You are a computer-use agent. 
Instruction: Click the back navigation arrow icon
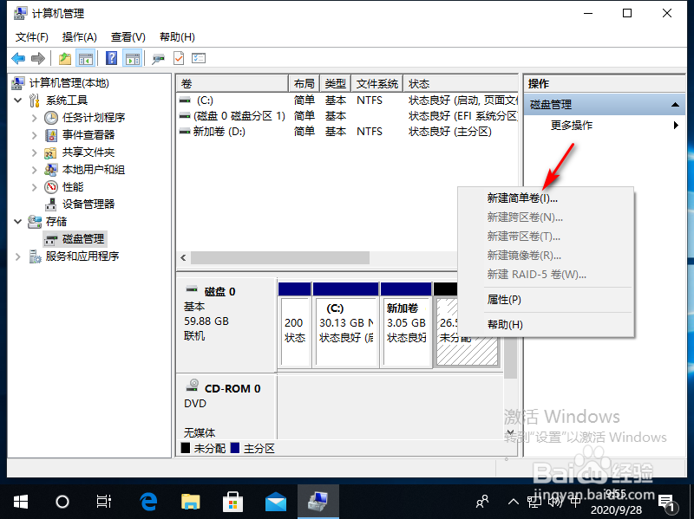pos(18,58)
